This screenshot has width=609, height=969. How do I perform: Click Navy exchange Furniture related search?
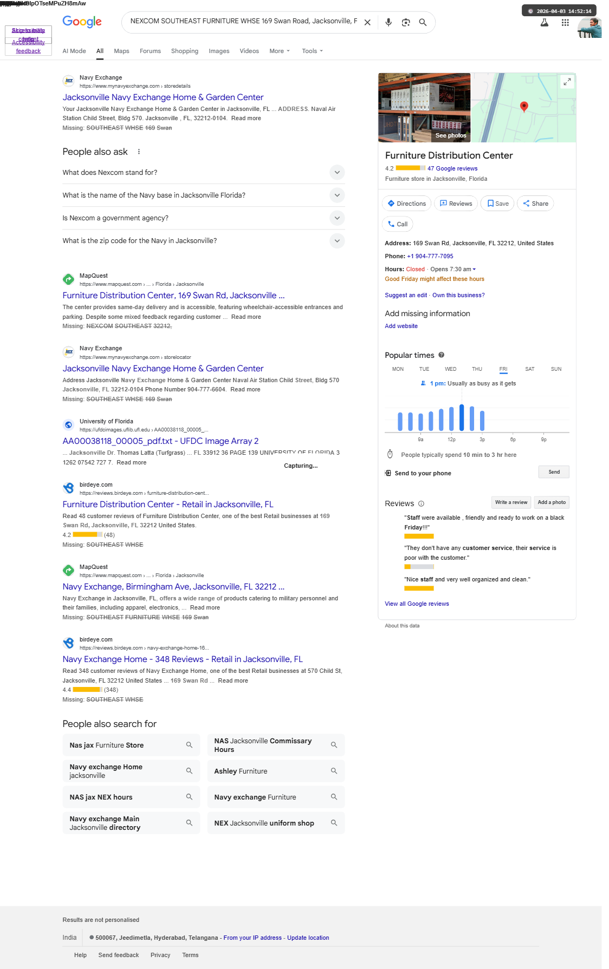[276, 797]
